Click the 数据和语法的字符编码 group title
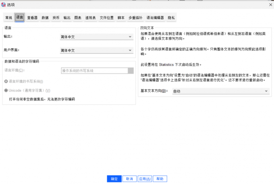 click(22, 61)
